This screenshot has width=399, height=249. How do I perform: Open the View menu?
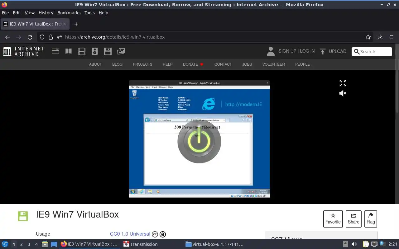click(30, 13)
